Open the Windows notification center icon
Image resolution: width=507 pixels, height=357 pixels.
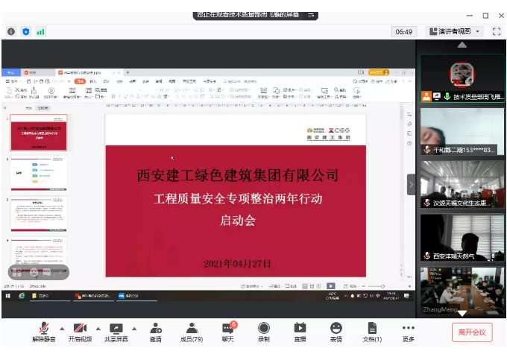tap(406, 296)
